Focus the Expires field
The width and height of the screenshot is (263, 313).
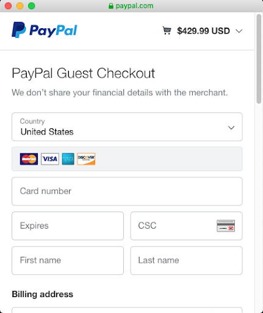68,226
